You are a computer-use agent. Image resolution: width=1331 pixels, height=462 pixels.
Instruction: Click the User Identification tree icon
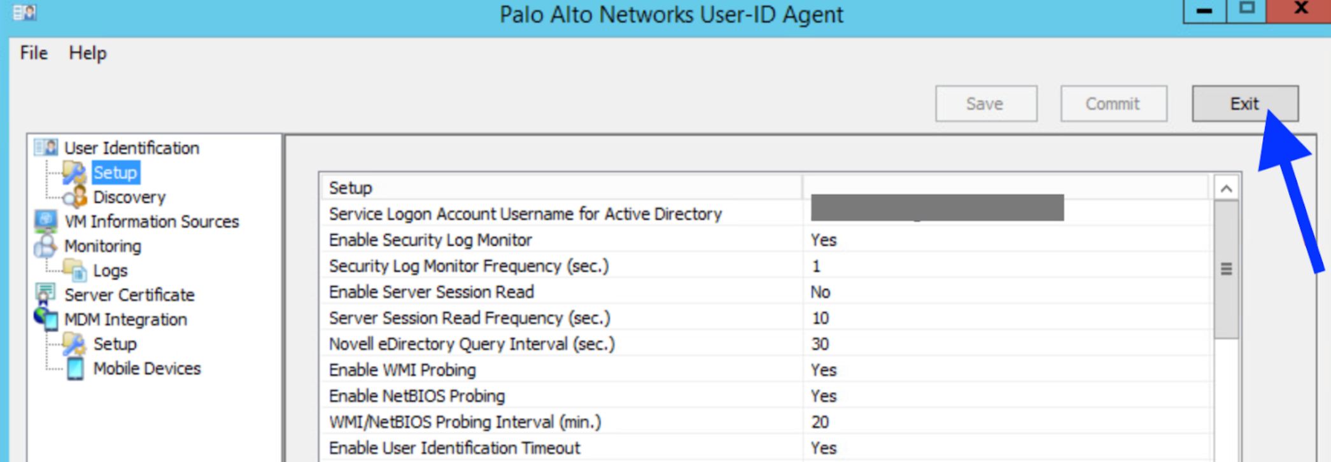click(46, 148)
